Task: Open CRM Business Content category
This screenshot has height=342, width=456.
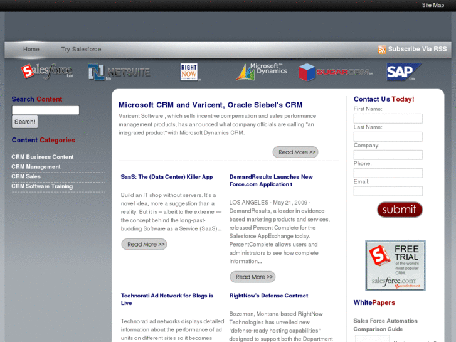Action: [43, 157]
